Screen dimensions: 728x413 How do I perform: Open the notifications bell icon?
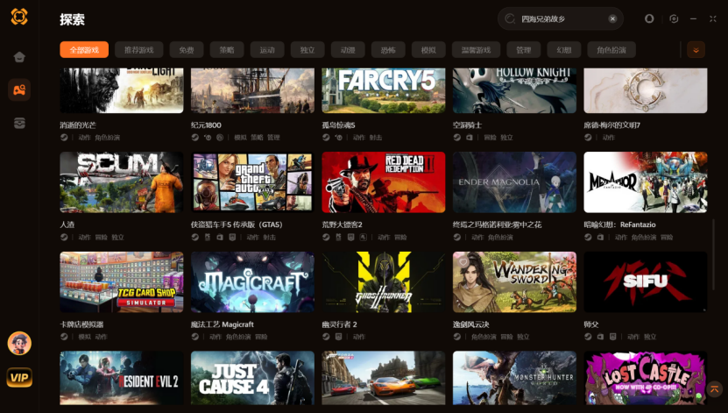pos(648,18)
